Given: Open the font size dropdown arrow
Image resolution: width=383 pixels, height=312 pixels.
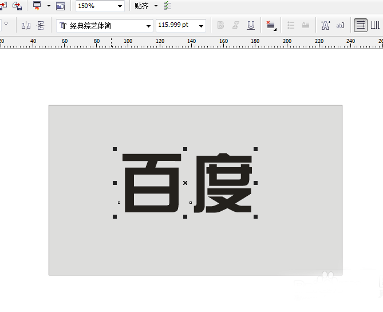Looking at the screenshot, I should 201,26.
